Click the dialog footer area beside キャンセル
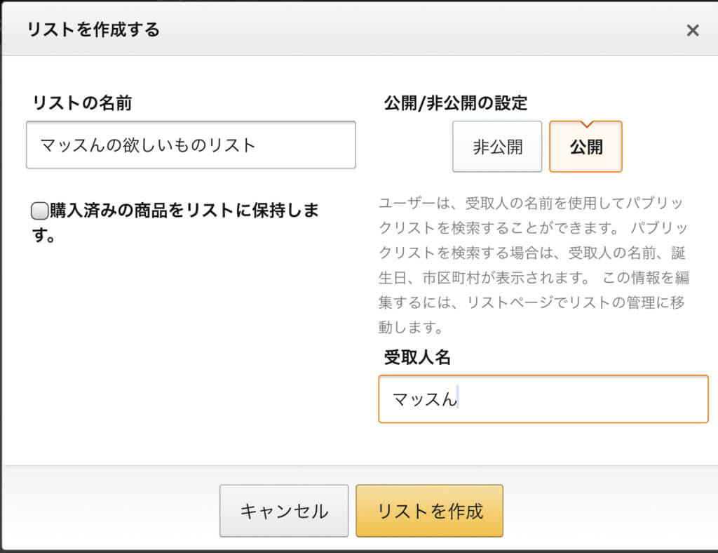718x553 pixels. (112, 510)
